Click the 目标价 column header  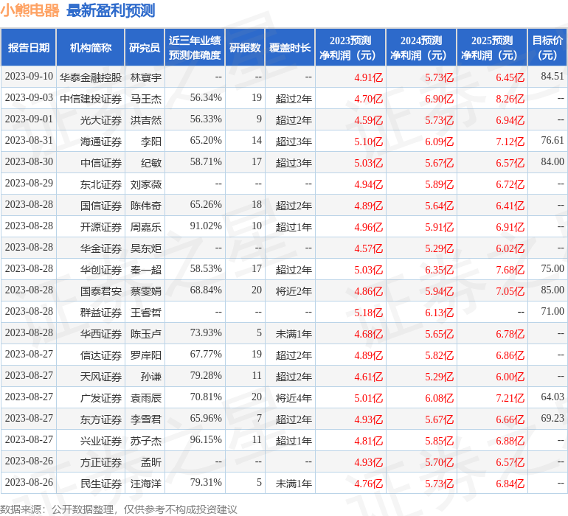coord(547,47)
